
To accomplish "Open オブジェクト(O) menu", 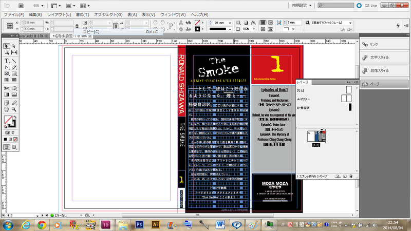I will 108,15.
